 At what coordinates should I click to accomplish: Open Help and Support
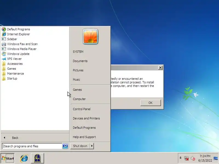click(84, 137)
